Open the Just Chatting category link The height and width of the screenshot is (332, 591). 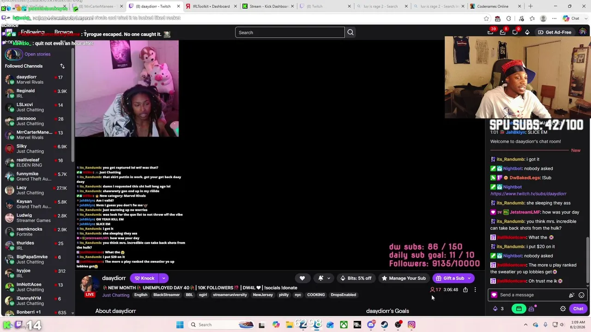(115, 295)
